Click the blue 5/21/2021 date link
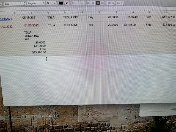Viewport: 176px width, 132px height. coord(6,19)
